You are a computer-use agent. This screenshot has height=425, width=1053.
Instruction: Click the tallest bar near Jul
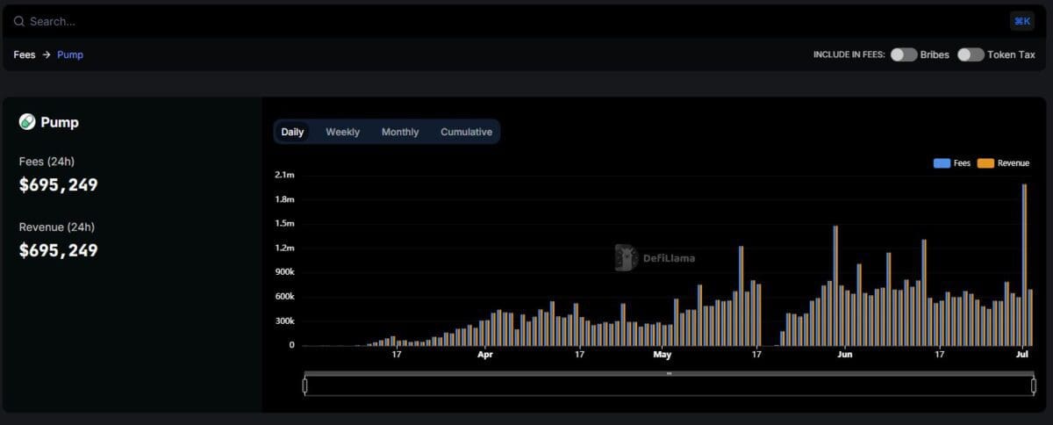click(1024, 264)
